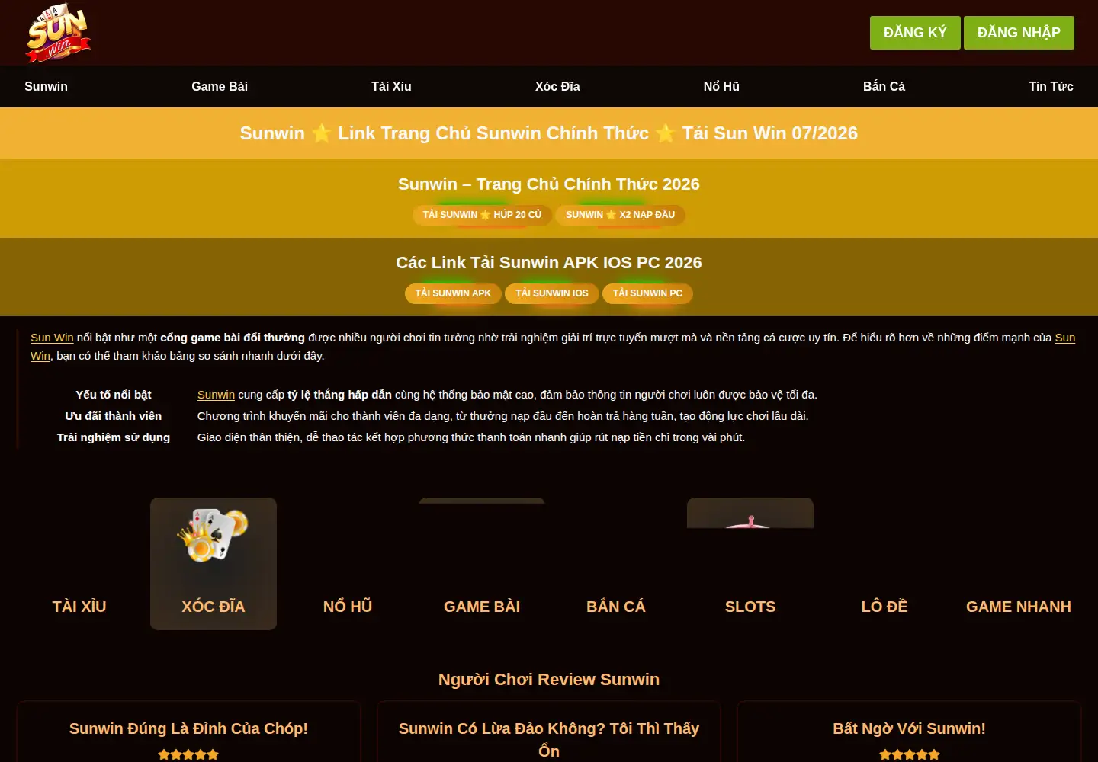Open Nổ Hũ navigation item
The width and height of the screenshot is (1098, 762).
coord(721,86)
